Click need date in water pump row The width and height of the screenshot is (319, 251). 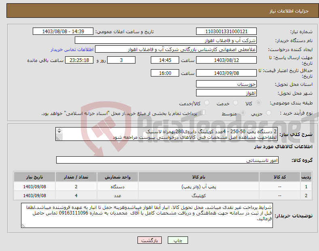click(35, 187)
